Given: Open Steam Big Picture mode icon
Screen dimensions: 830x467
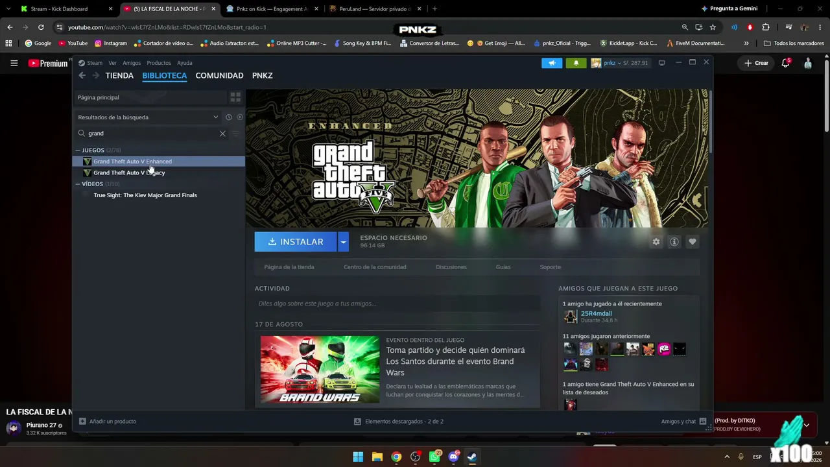Looking at the screenshot, I should [x=661, y=63].
